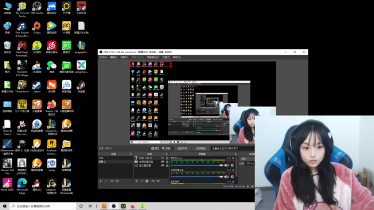Viewport: 374px width, 210px height.
Task: Open the scene transition type dropdown
Action: [247, 159]
